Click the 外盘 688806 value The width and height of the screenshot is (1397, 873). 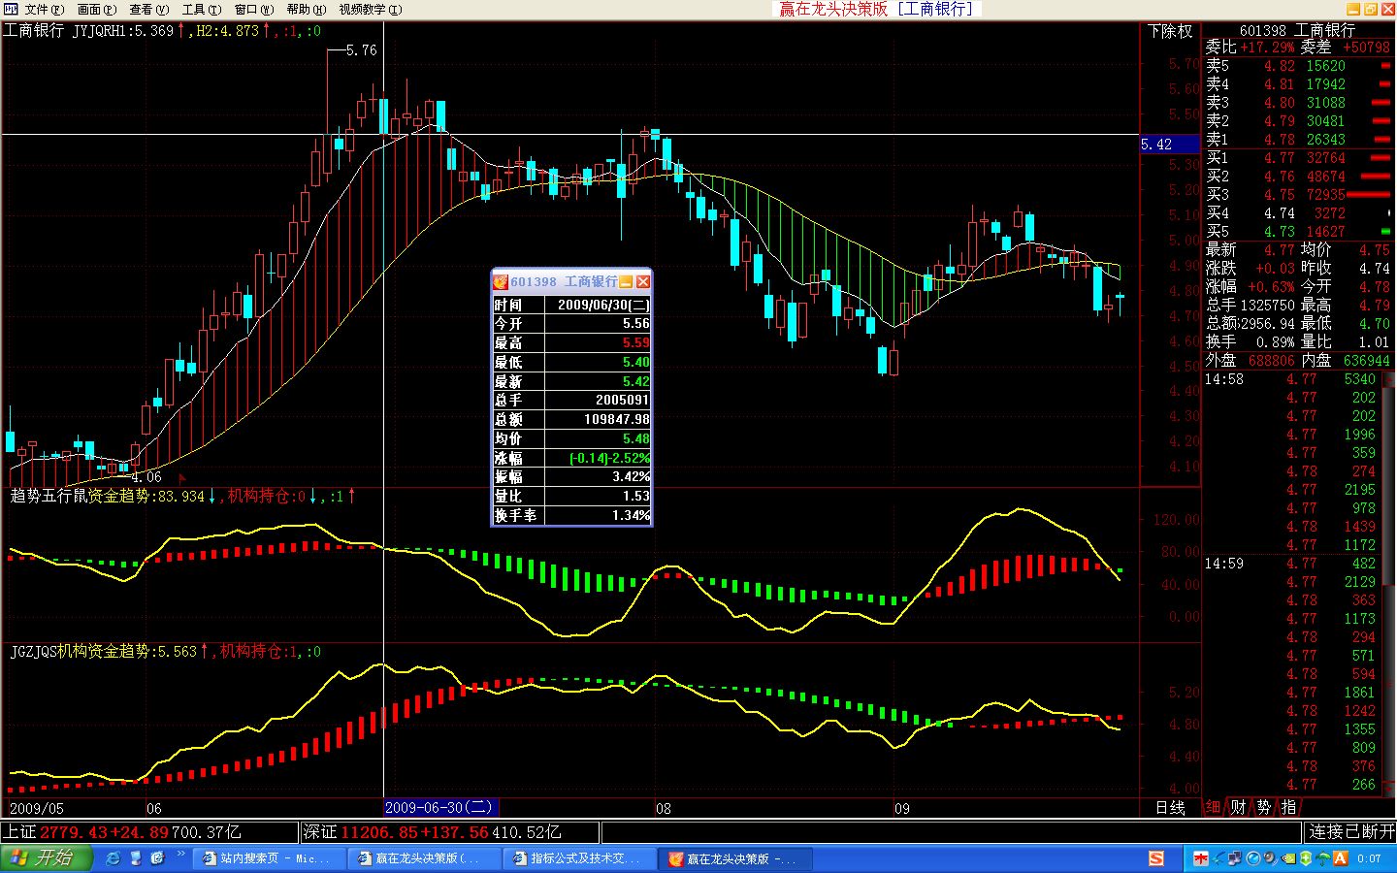pyautogui.click(x=1272, y=361)
